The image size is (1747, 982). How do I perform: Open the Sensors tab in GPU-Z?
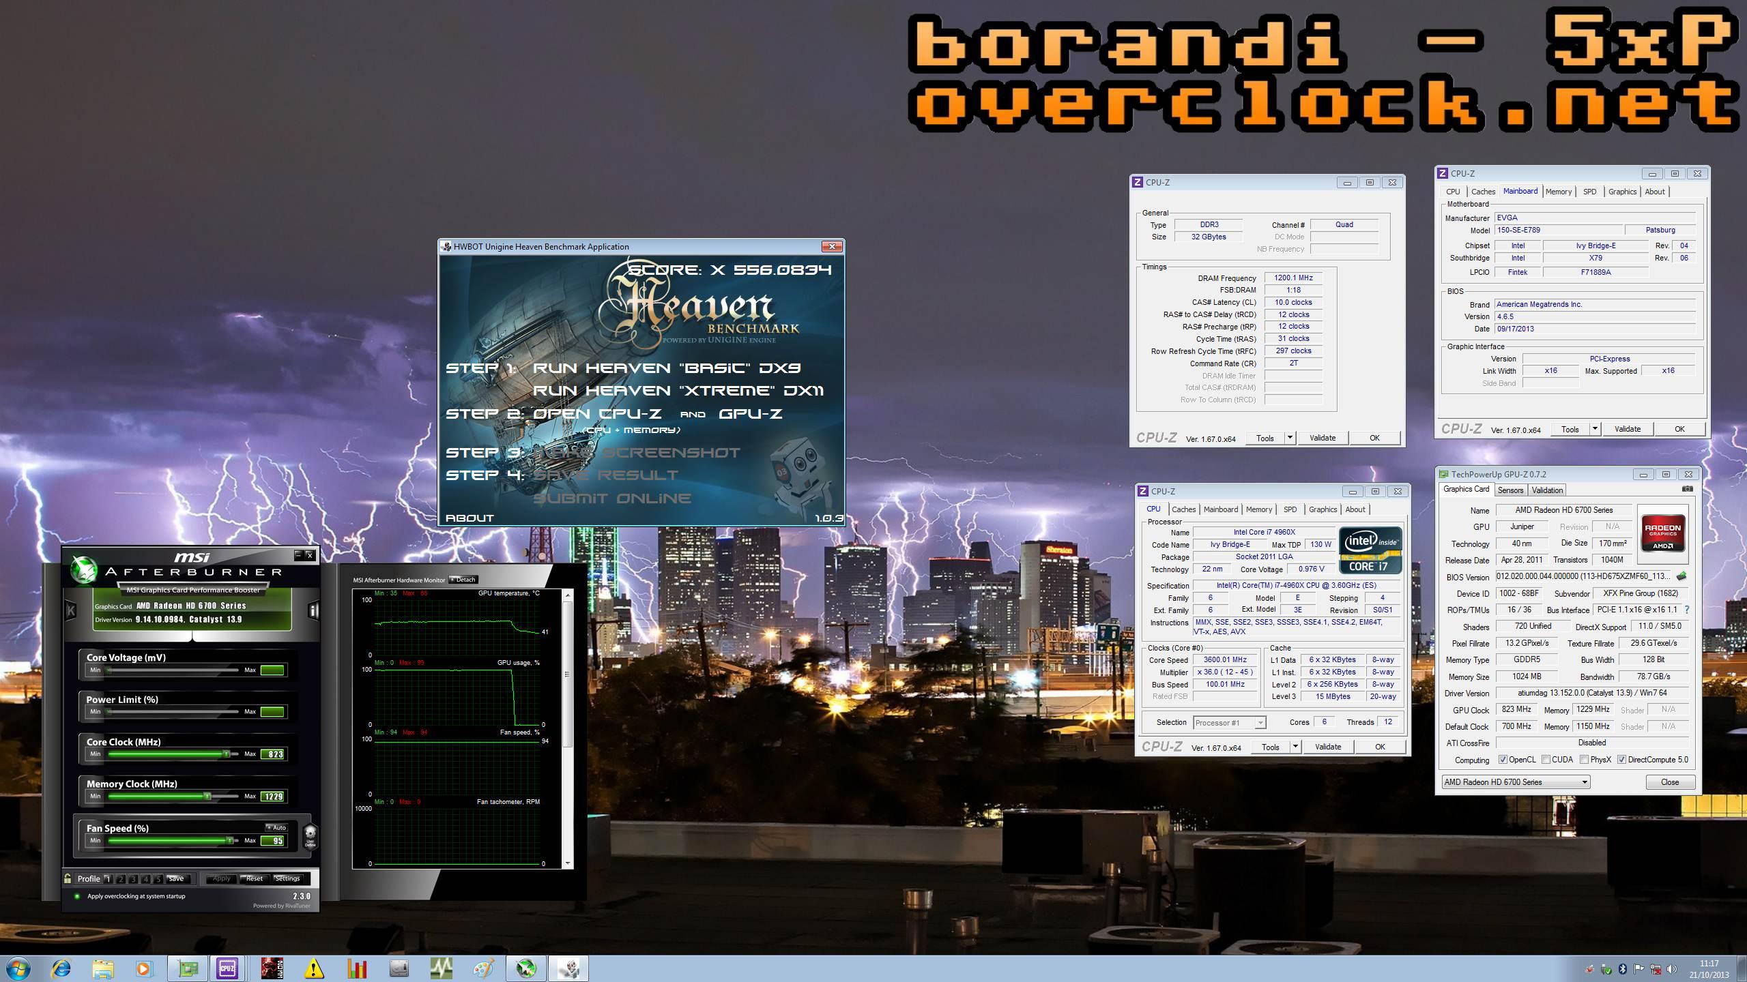pos(1510,490)
